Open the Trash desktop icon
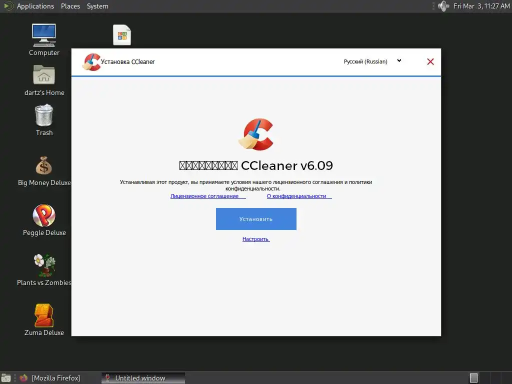Screen dimensions: 512x384 point(44,120)
